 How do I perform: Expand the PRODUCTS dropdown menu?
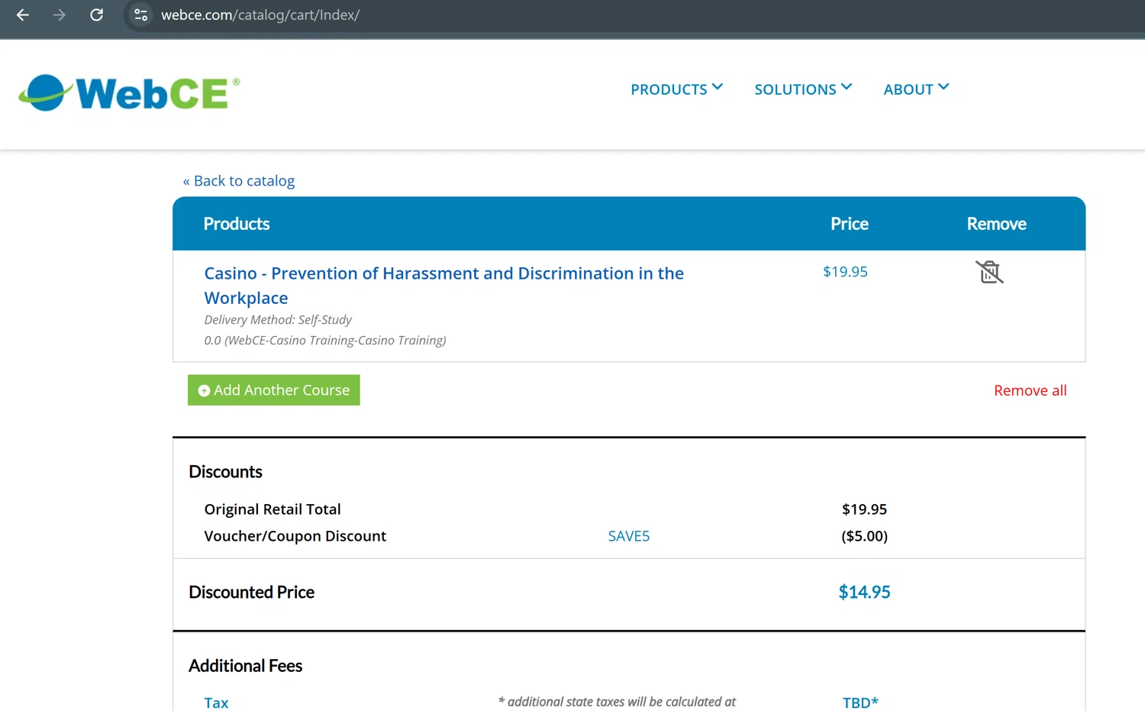(x=676, y=89)
